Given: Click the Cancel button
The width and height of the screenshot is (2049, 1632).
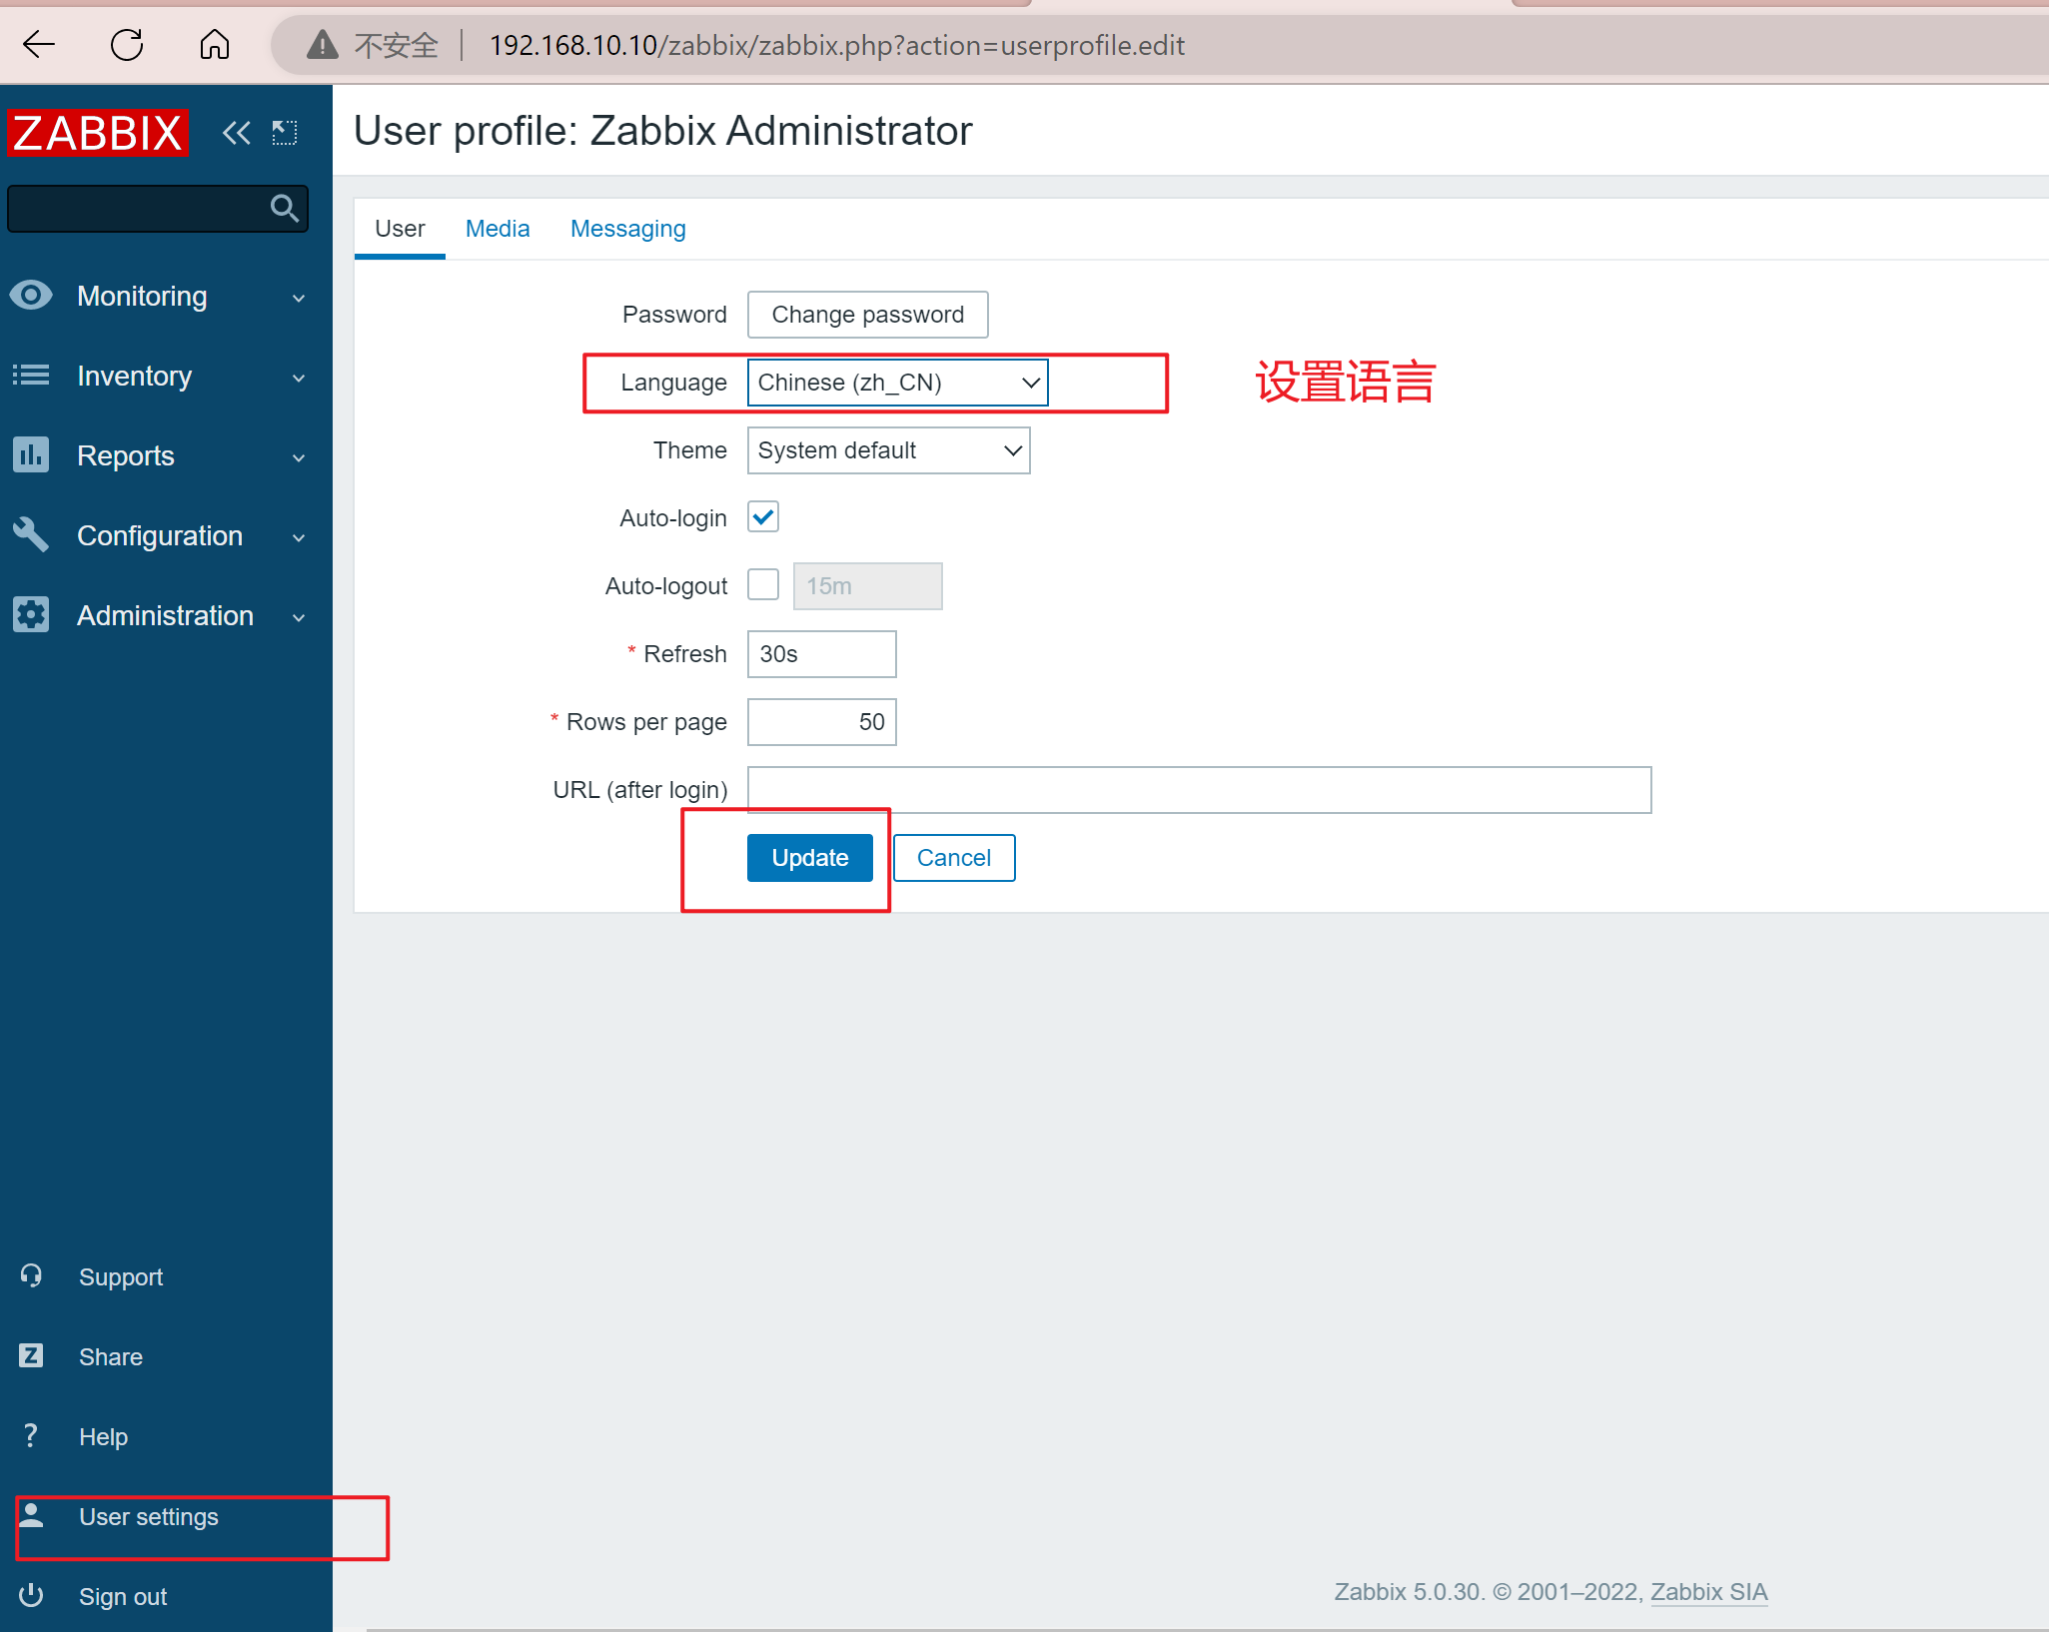Looking at the screenshot, I should point(954,858).
